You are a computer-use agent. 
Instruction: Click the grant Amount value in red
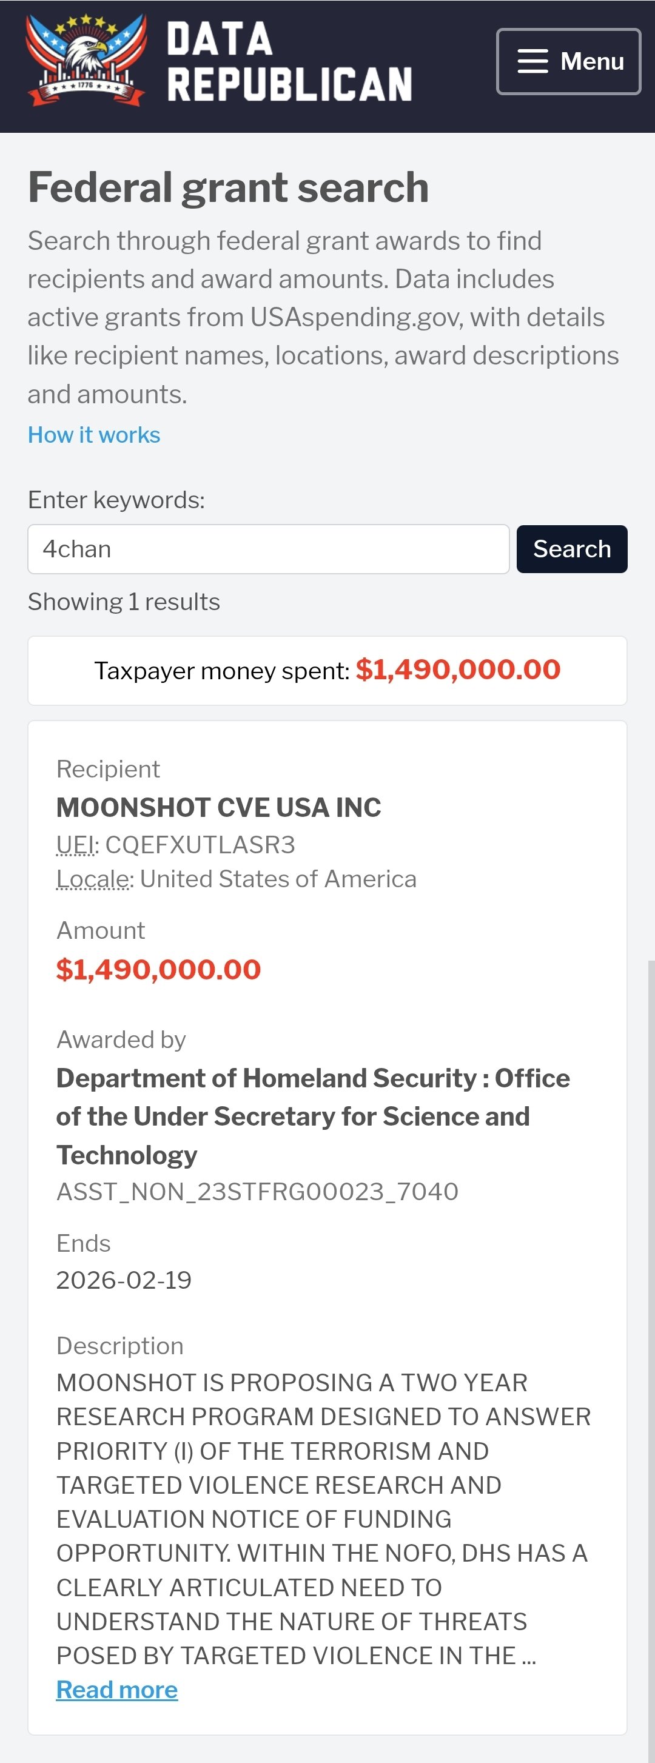[159, 969]
